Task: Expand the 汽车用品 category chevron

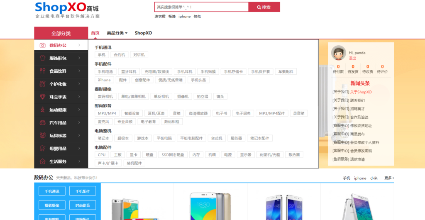Action: coord(79,122)
